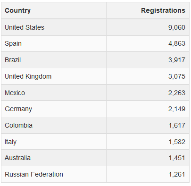Click the 9,060 registrations value
Viewport: 191px width, 186px height.
click(177, 27)
